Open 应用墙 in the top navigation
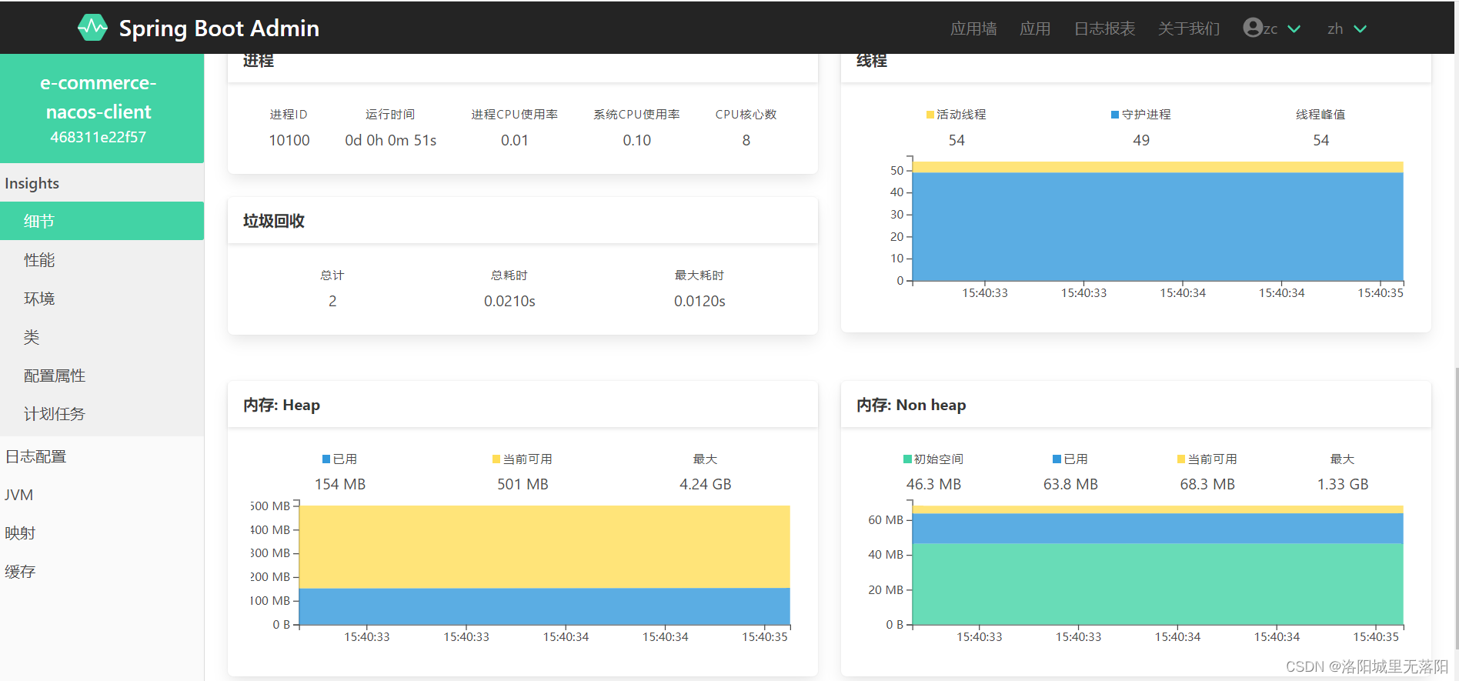Image resolution: width=1459 pixels, height=681 pixels. pyautogui.click(x=973, y=28)
